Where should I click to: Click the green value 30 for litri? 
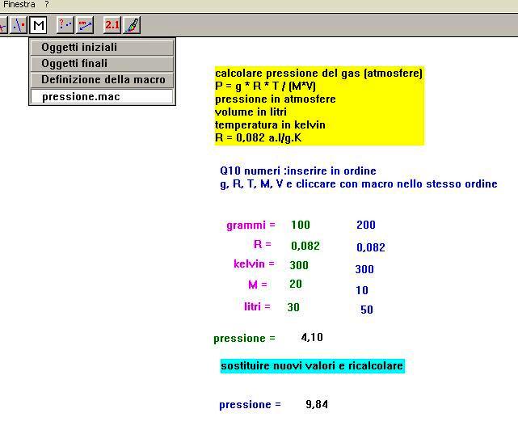coord(293,307)
